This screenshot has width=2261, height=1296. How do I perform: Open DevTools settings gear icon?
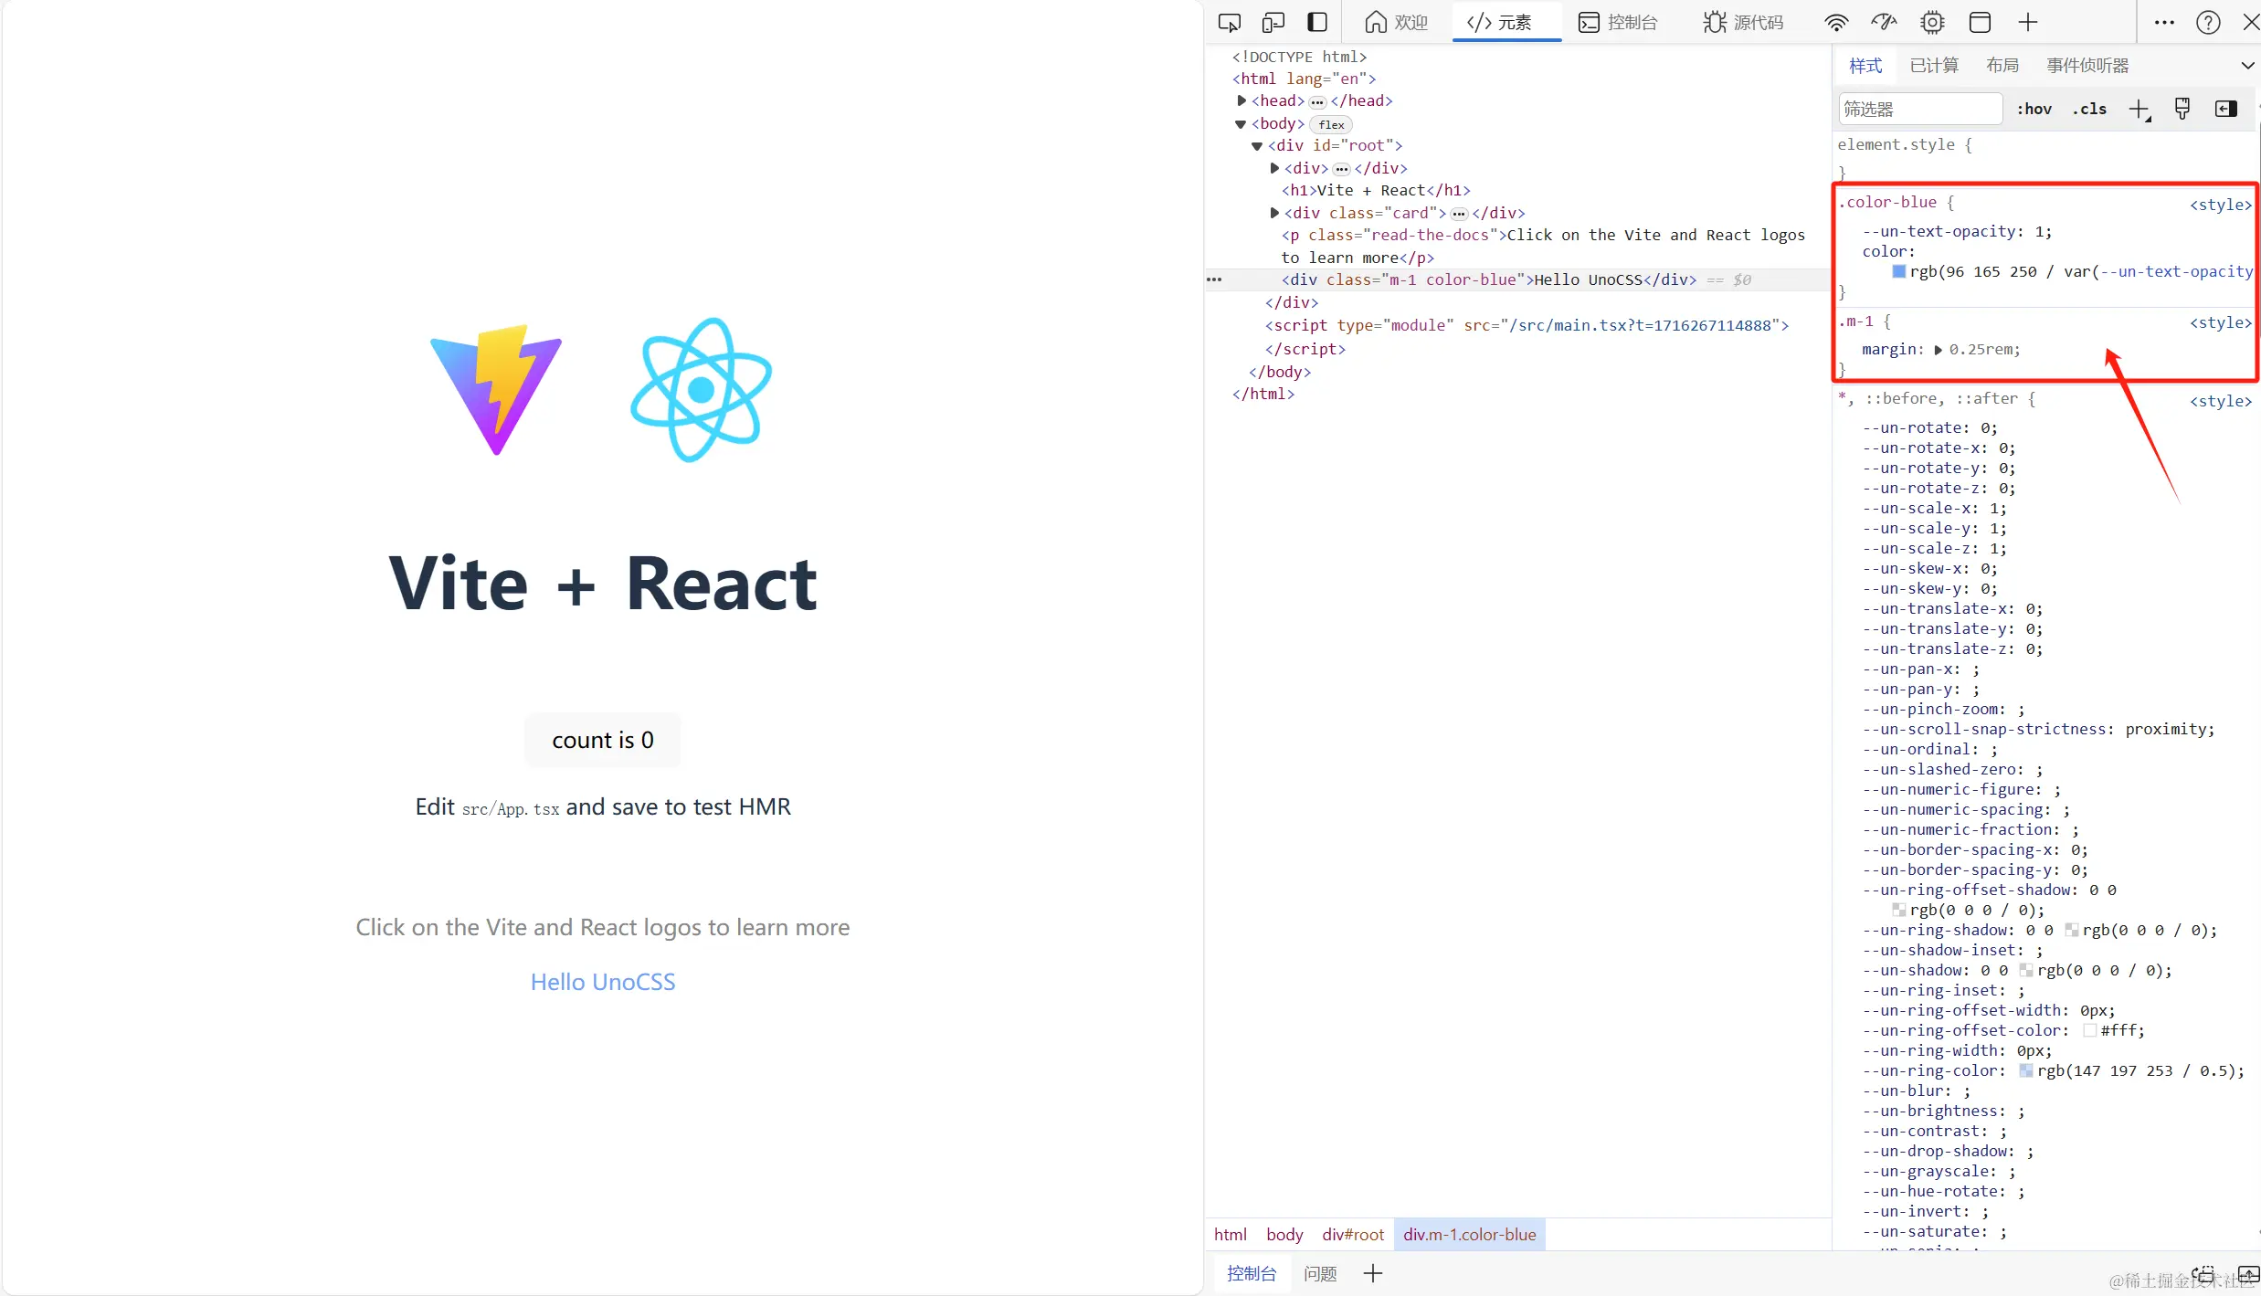pos(1932,23)
